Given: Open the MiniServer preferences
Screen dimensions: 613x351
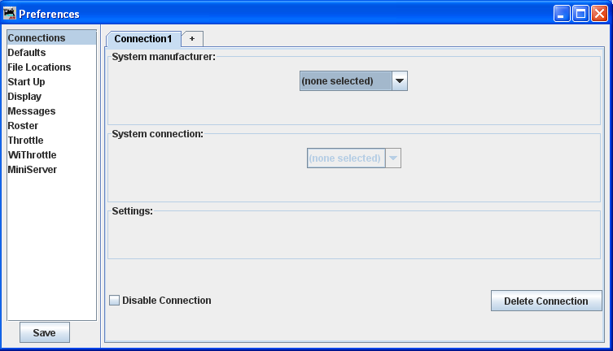Looking at the screenshot, I should click(x=33, y=170).
